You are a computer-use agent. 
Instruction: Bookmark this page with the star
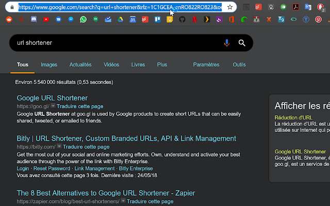click(x=230, y=7)
